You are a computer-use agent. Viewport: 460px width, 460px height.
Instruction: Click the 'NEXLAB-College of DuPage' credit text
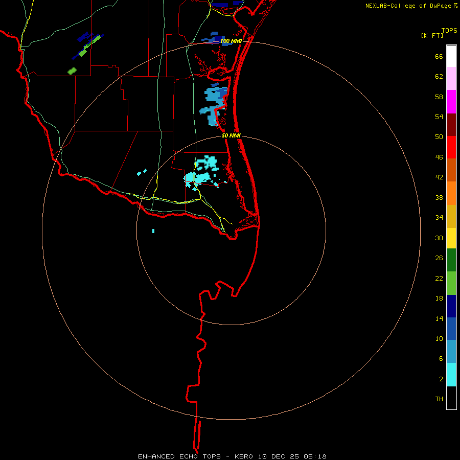pyautogui.click(x=408, y=6)
